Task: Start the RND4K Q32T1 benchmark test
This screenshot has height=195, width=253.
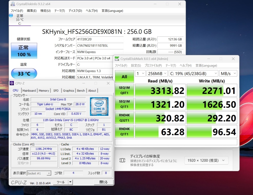Action: coord(124,118)
